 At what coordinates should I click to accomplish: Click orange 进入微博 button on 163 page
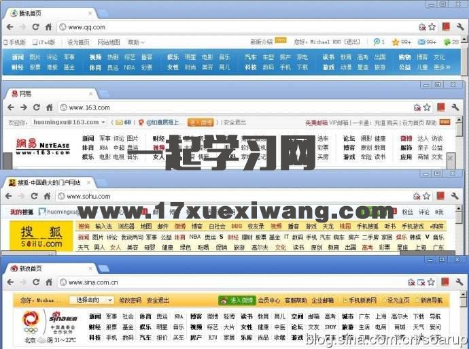point(201,122)
